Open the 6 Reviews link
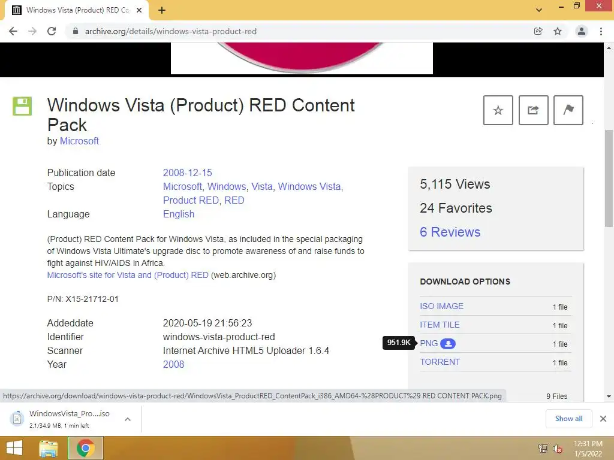Viewport: 614px width, 460px height. (x=450, y=232)
